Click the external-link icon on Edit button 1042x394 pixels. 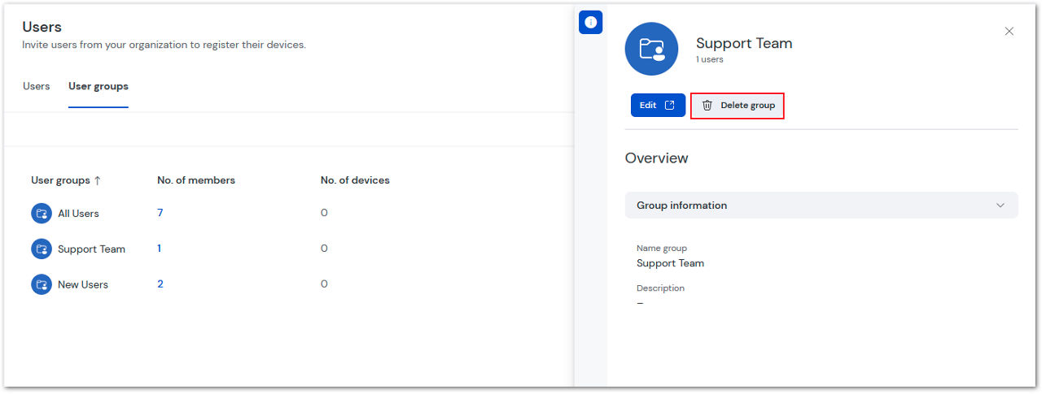tap(670, 106)
